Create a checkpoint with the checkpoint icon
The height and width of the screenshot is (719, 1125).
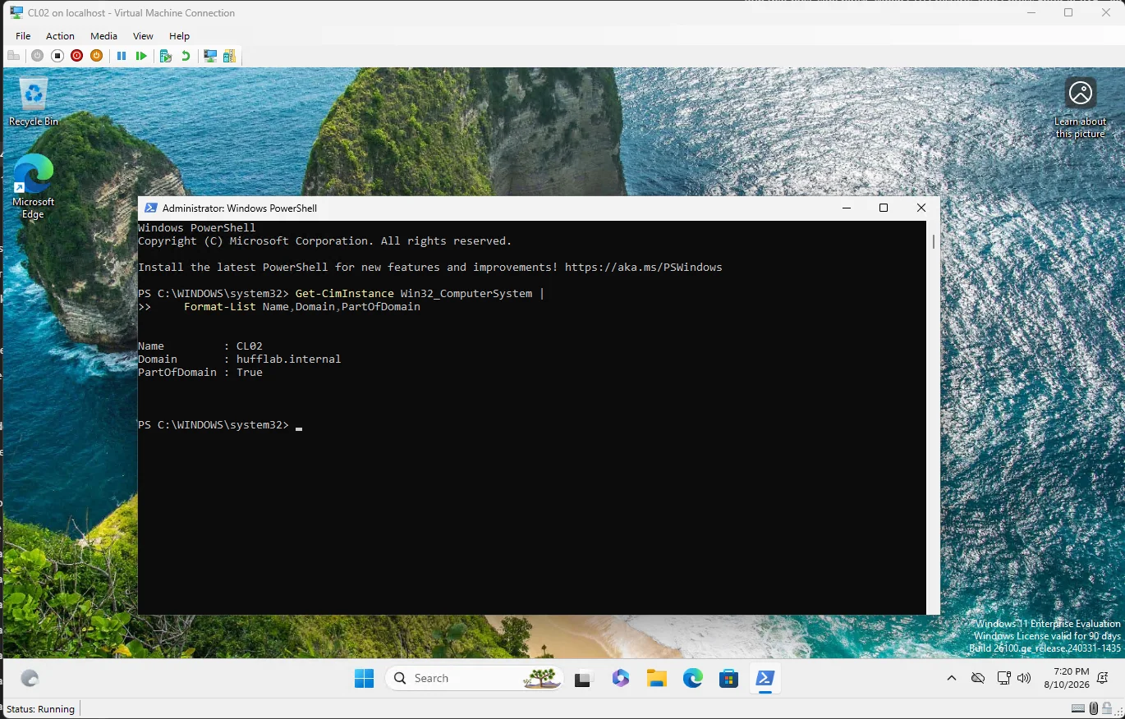pos(166,56)
